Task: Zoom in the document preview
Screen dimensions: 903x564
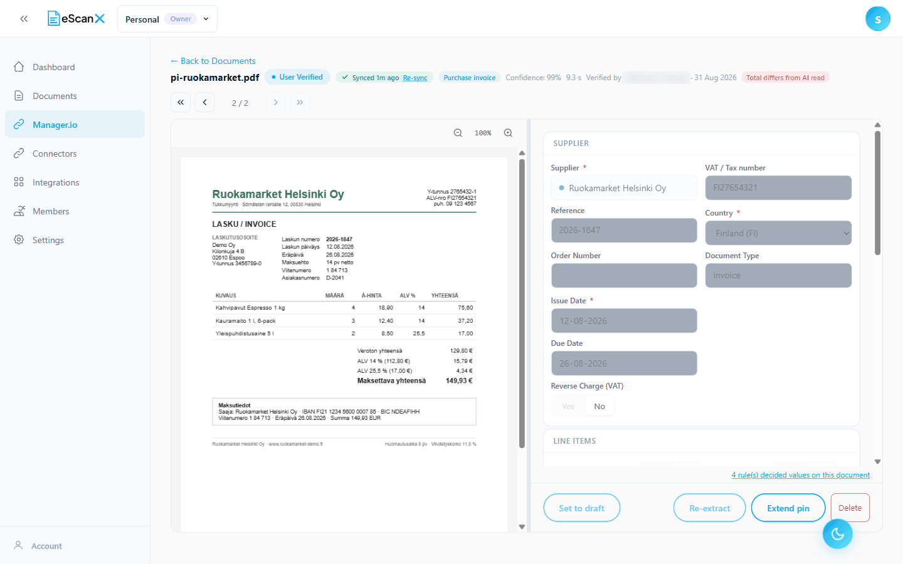Action: click(x=508, y=133)
